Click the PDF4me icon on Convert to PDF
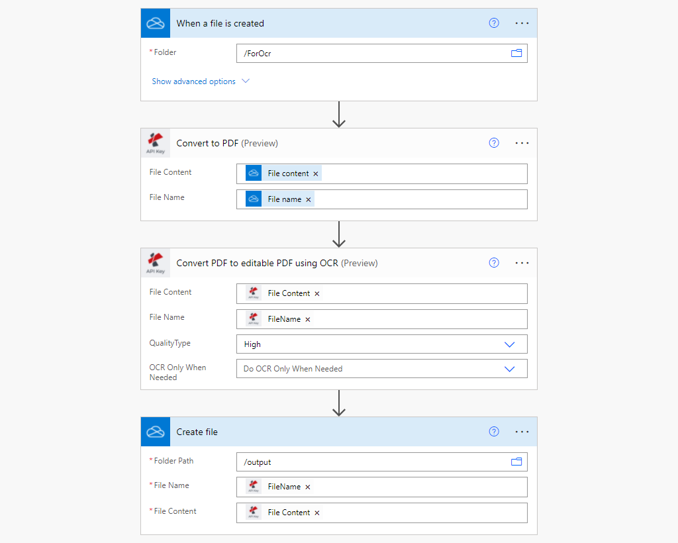 point(155,142)
